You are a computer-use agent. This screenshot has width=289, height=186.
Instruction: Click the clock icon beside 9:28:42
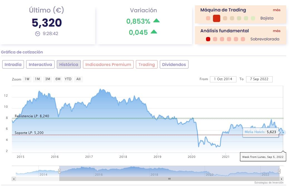pyautogui.click(x=38, y=33)
